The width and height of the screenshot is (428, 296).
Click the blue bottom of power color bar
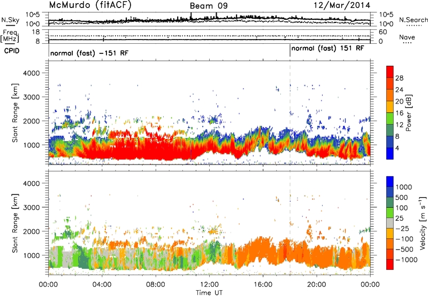click(x=390, y=153)
